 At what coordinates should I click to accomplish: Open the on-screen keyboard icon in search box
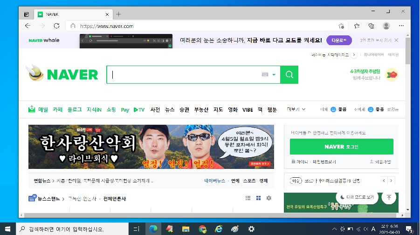point(265,74)
